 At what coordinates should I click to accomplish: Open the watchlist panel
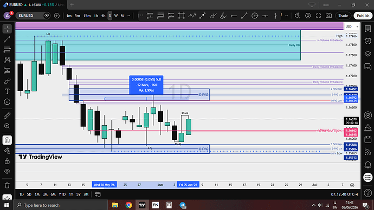coord(368,29)
